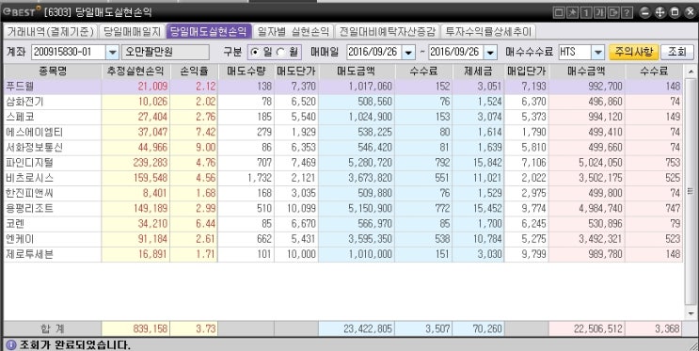This screenshot has height=351, width=699.
Task: Select the 한진피앤씨 stock row name
Action: [x=29, y=193]
